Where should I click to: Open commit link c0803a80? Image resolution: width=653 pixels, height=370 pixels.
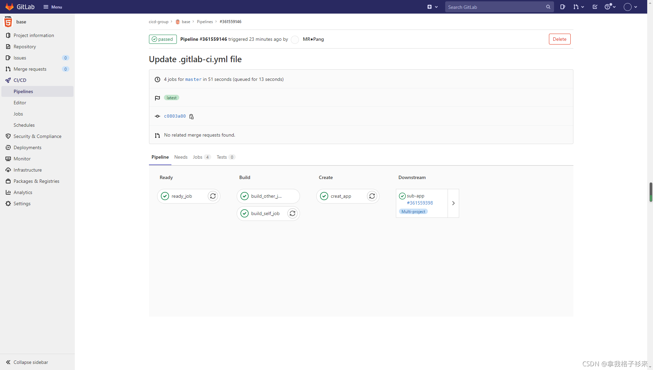point(175,116)
